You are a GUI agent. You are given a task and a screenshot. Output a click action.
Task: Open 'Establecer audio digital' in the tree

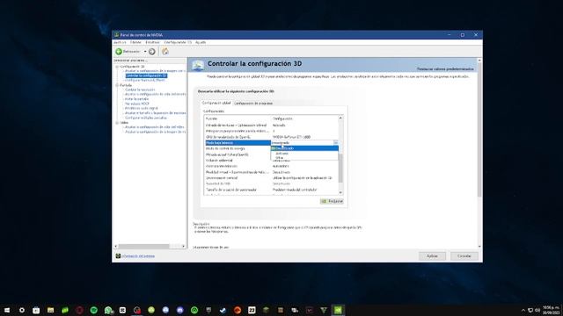141,108
